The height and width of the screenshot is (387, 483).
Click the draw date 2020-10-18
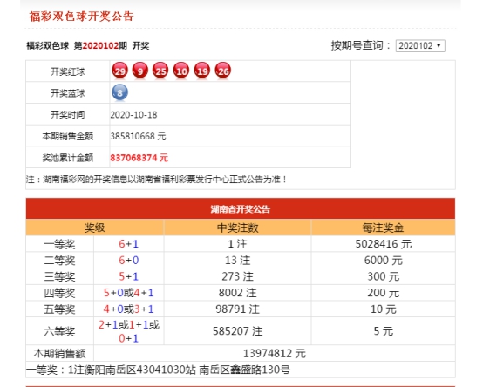coord(133,115)
